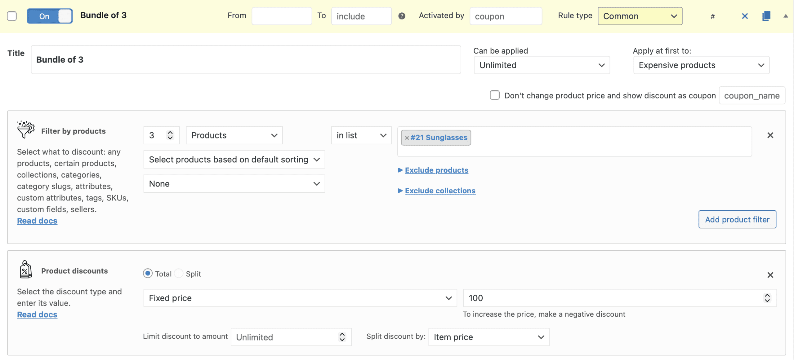Delete rule with blue X icon

tap(745, 16)
